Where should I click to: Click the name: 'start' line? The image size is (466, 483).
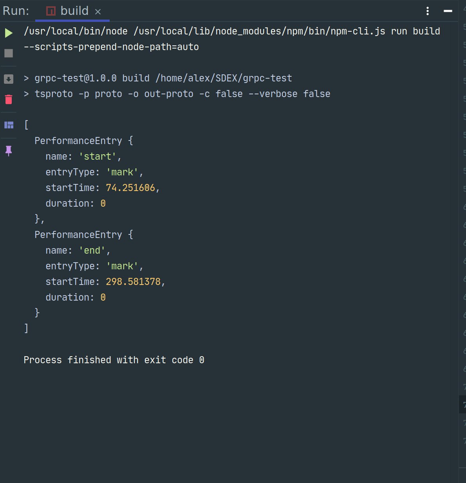(x=83, y=157)
